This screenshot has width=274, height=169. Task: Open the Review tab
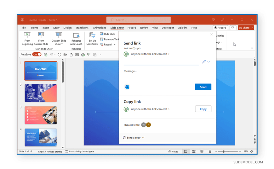coord(144,28)
